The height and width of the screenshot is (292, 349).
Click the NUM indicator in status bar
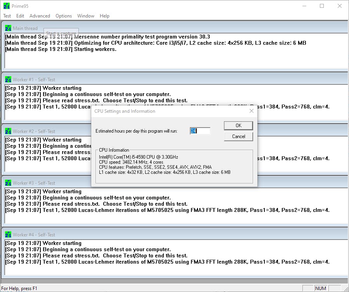tap(321, 288)
